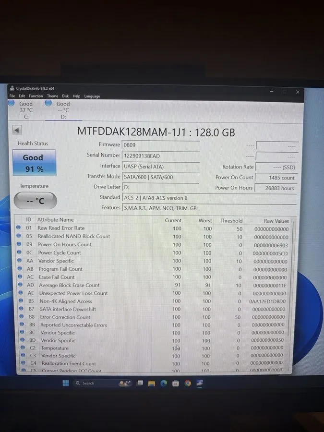Click status dot for Reallocated NAND Block Count
Screen dimensions: 324x432
[x=18, y=236]
